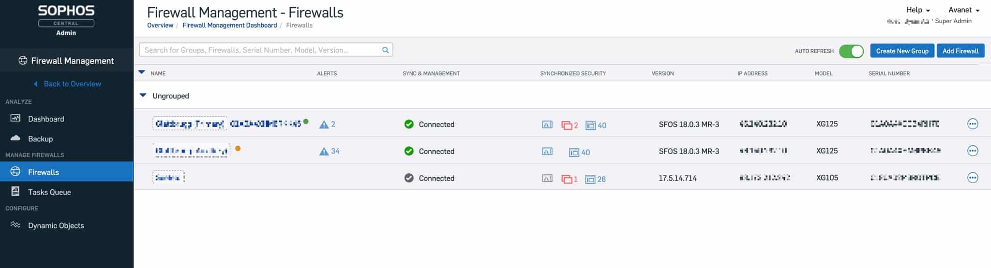This screenshot has width=991, height=268.
Task: Open the report chart icon for the XG105 firewall
Action: click(547, 178)
